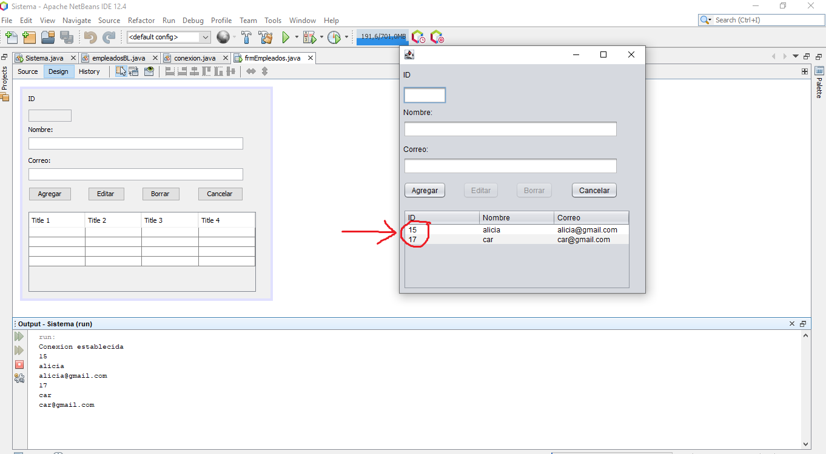Toggle the History view button
Screen dimensions: 826x454
[x=89, y=71]
